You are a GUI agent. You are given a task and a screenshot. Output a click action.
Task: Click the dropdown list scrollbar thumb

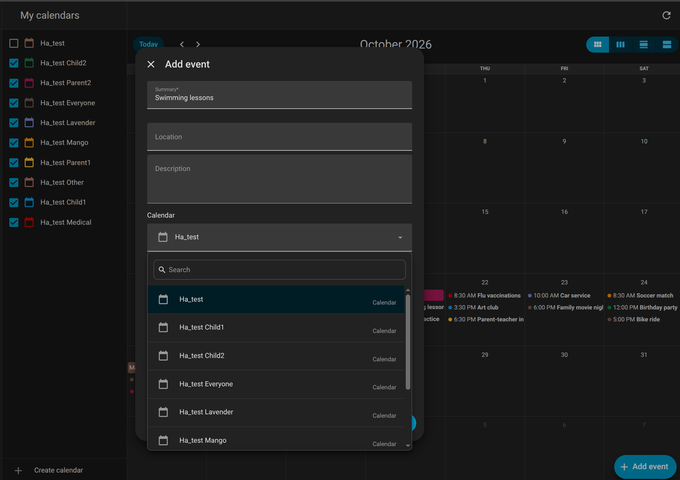[408, 342]
